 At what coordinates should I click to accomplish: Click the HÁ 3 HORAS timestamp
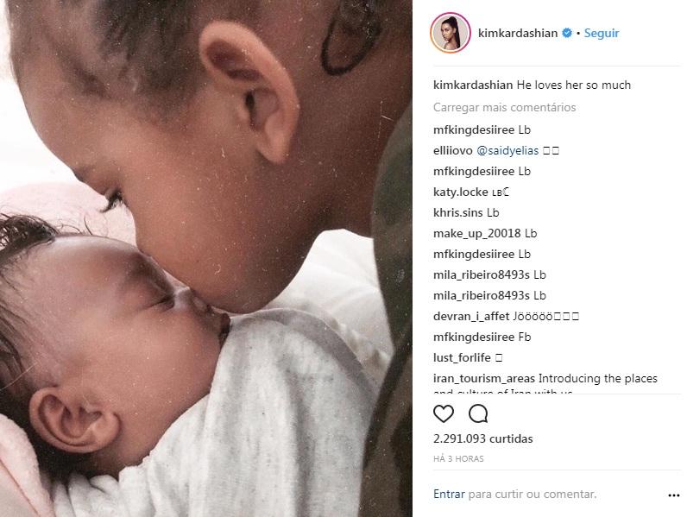[458, 458]
